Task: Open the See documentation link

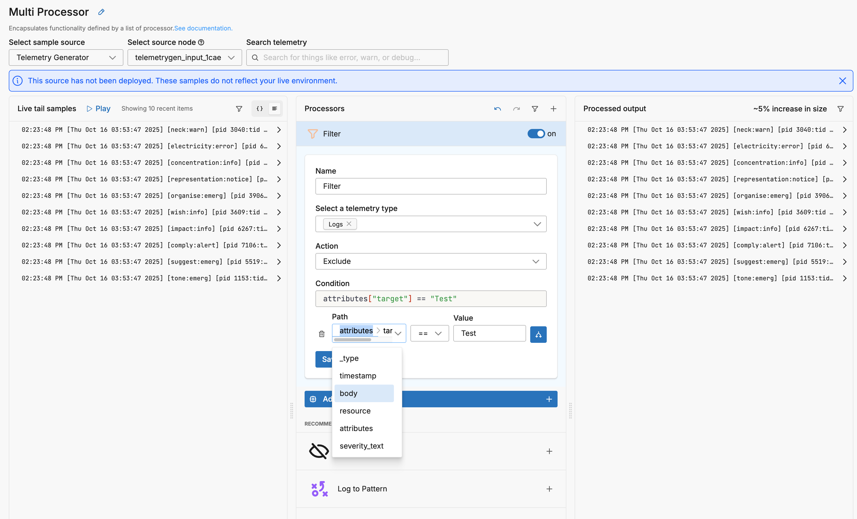Action: tap(203, 28)
